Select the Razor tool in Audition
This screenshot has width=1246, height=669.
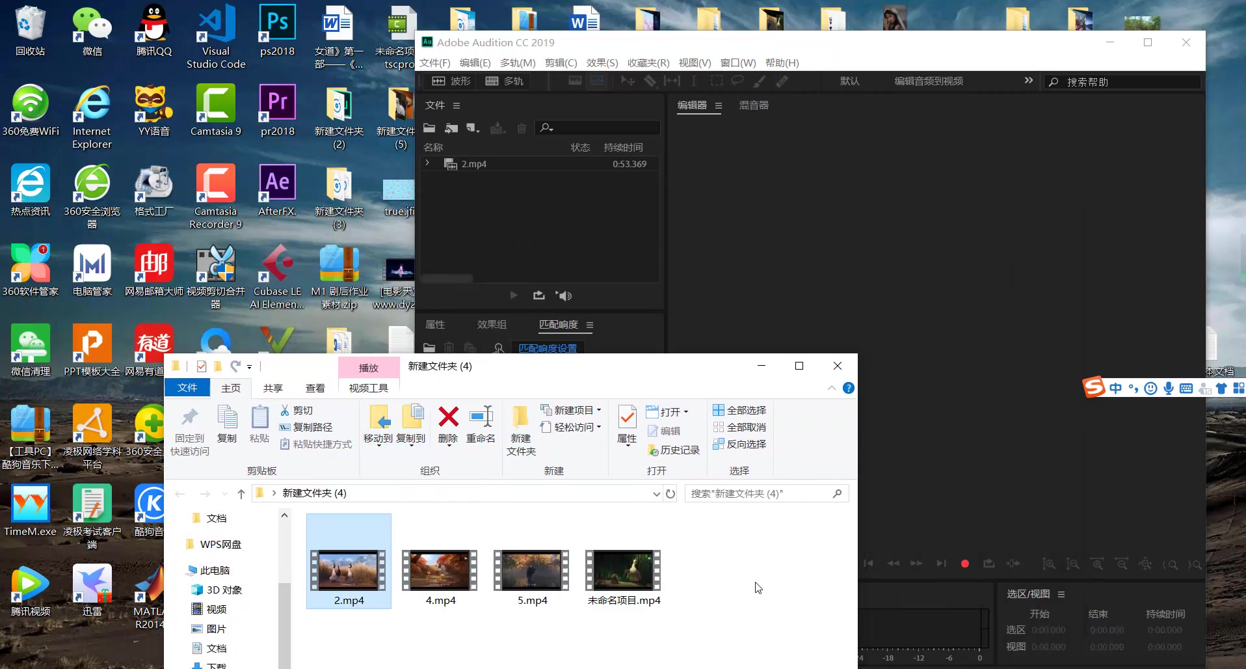pyautogui.click(x=650, y=81)
